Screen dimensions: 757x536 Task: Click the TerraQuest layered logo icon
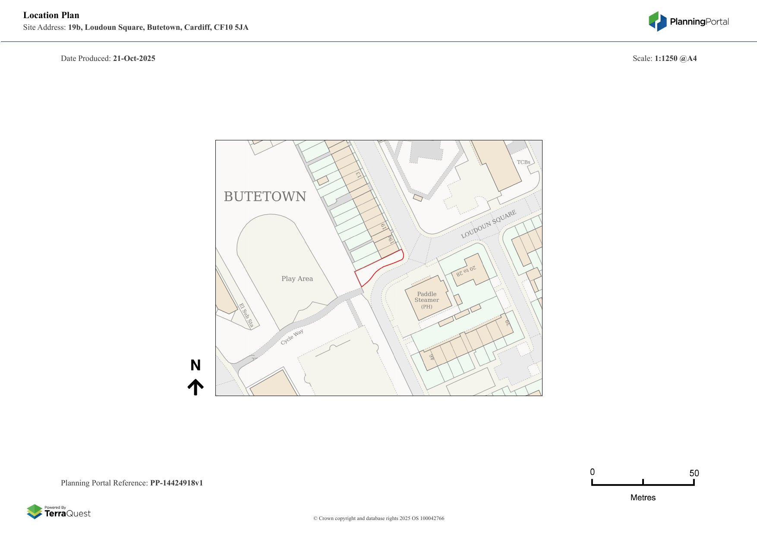35,512
